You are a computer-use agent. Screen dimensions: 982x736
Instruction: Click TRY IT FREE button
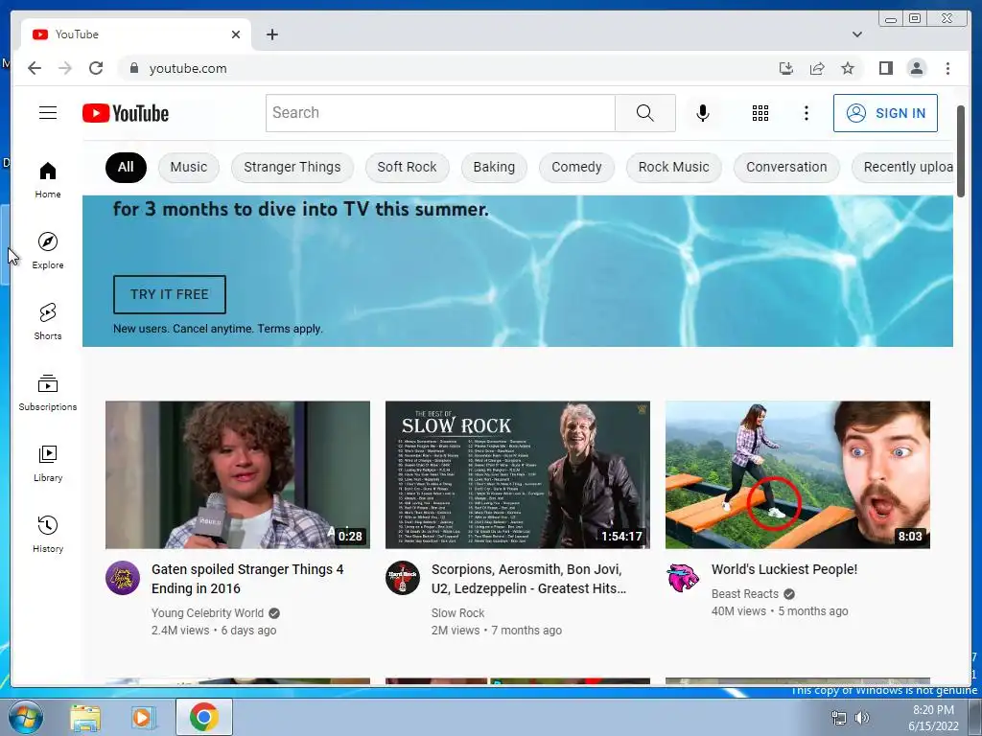[x=169, y=294]
